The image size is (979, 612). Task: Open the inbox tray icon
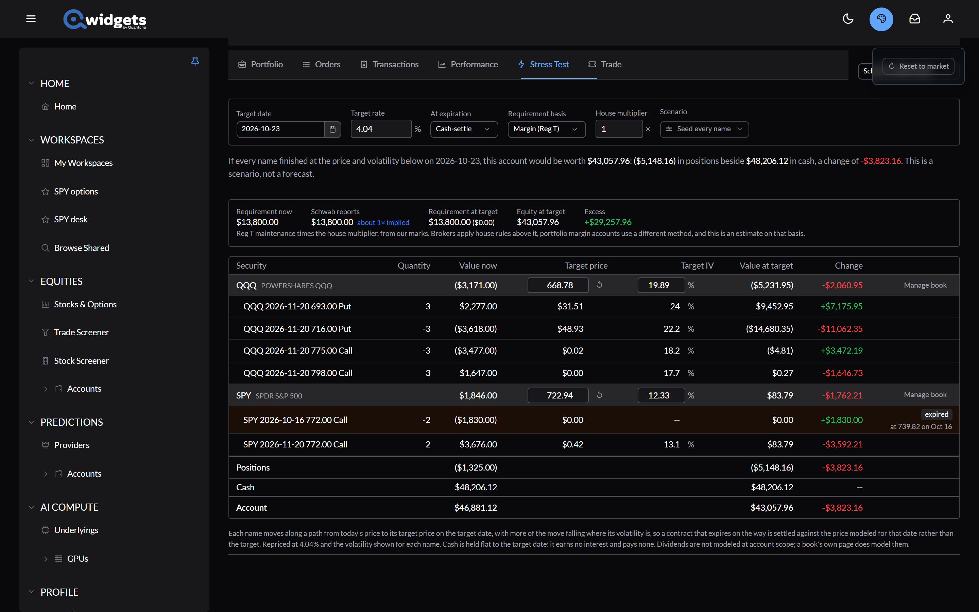click(x=915, y=19)
